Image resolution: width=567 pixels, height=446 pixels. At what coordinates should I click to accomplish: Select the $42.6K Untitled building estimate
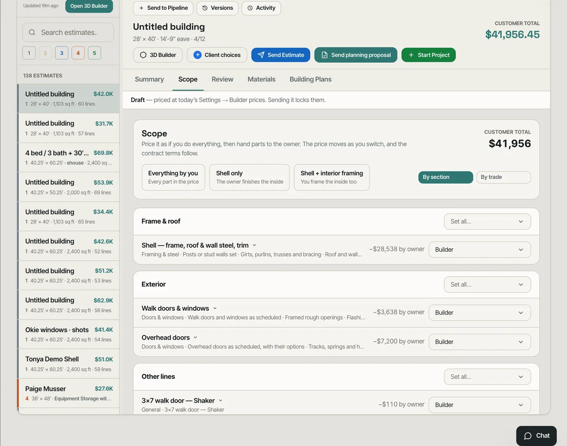pos(68,246)
